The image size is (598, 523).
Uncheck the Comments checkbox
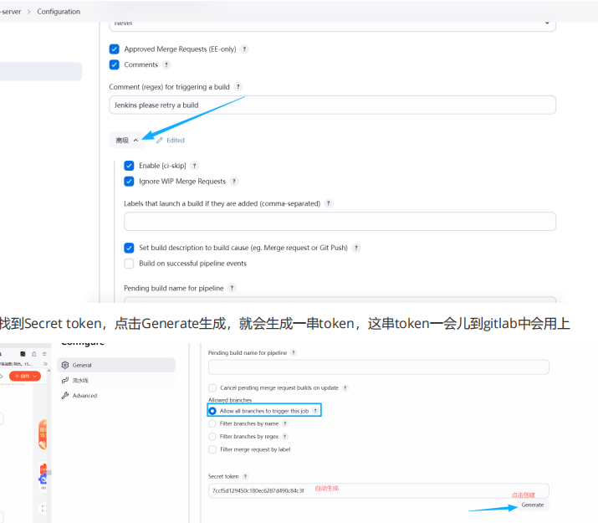click(x=114, y=64)
